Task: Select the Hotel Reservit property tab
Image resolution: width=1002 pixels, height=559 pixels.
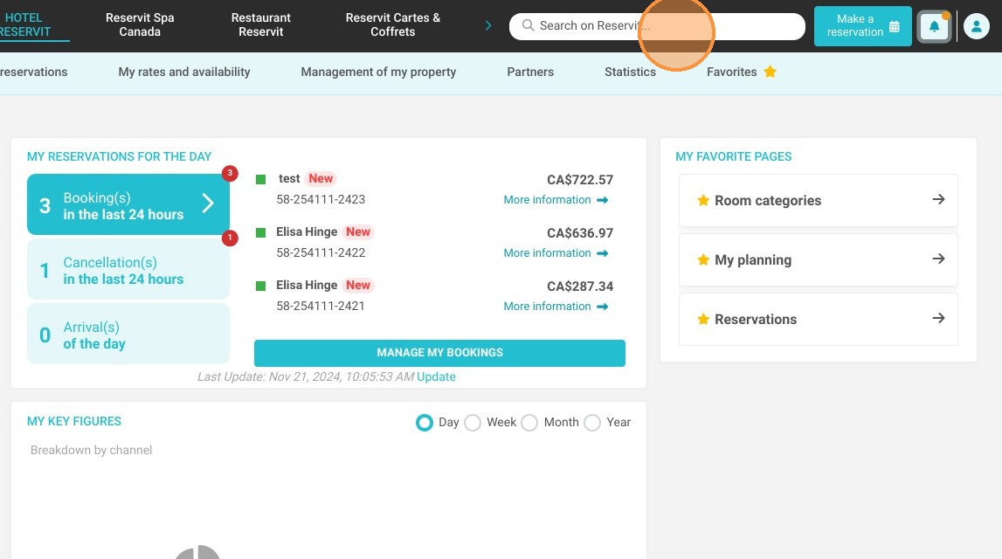Action: 25,25
